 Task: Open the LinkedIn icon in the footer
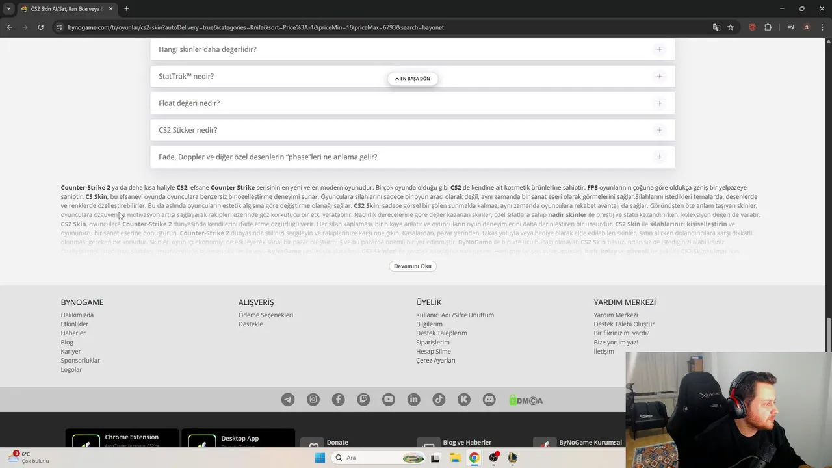[x=413, y=400]
